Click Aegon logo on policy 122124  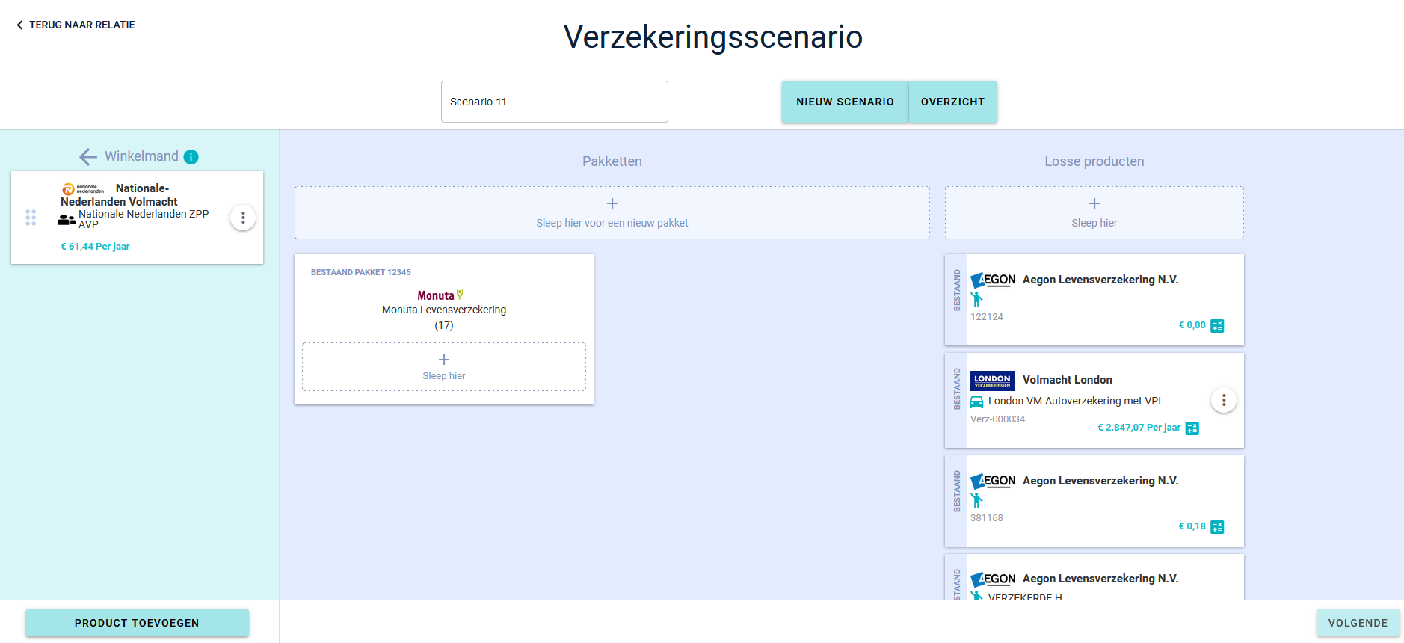coord(993,280)
